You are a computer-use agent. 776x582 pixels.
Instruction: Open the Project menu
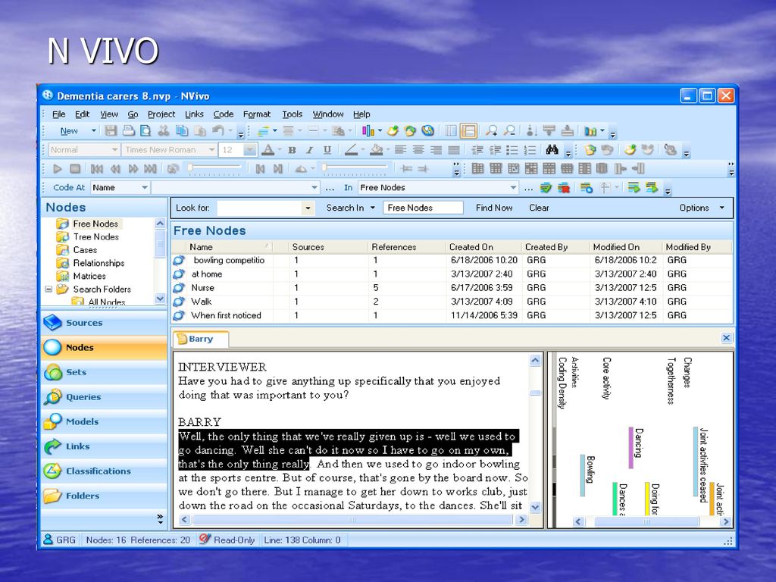(x=161, y=114)
